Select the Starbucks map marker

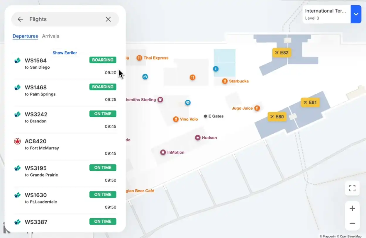click(225, 81)
